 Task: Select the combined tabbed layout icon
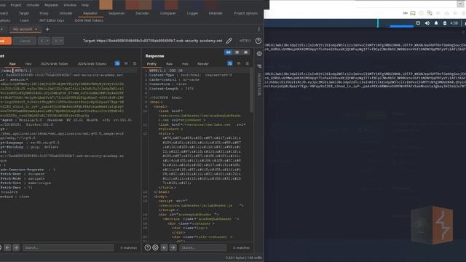click(246, 52)
